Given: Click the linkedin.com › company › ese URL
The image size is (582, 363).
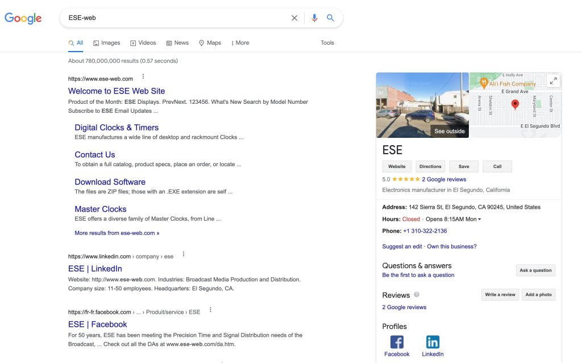Looking at the screenshot, I should (x=120, y=256).
